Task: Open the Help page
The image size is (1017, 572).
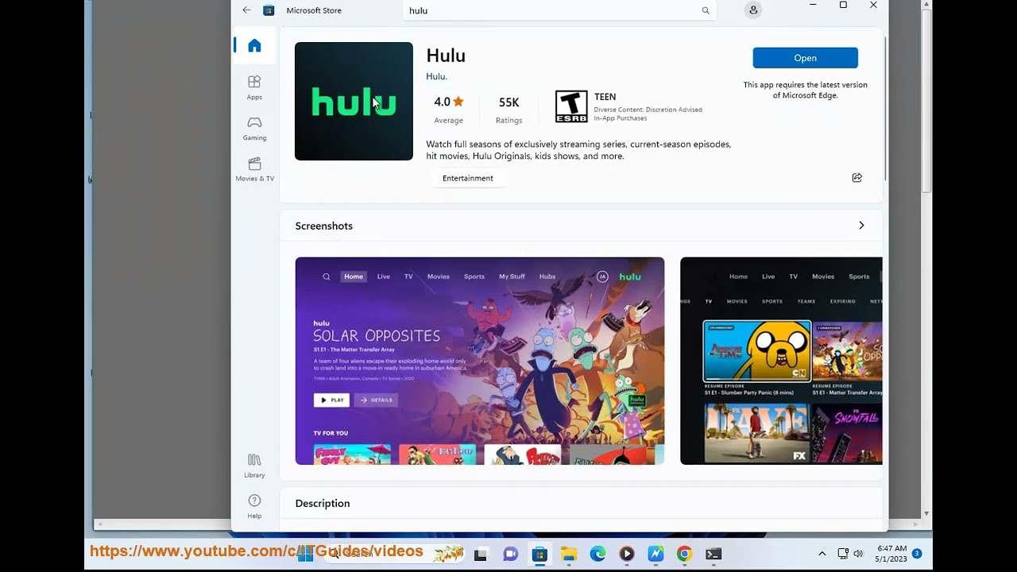Action: tap(254, 506)
